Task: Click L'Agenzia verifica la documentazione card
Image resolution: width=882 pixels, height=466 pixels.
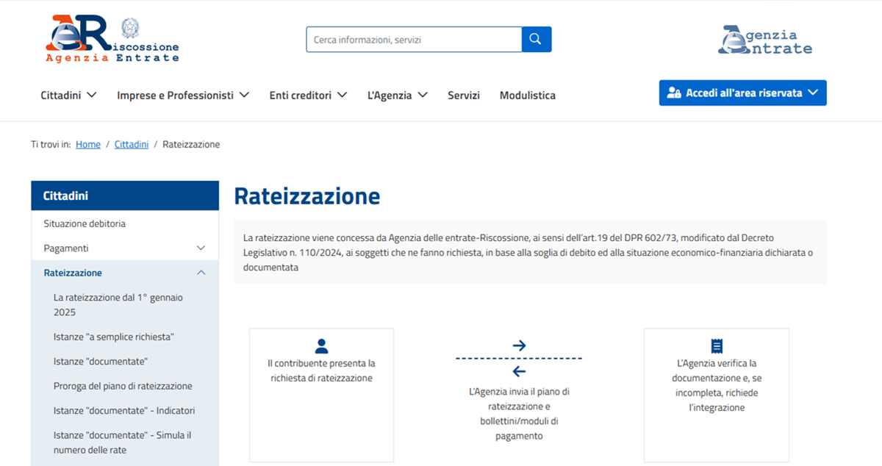Action: [x=717, y=395]
